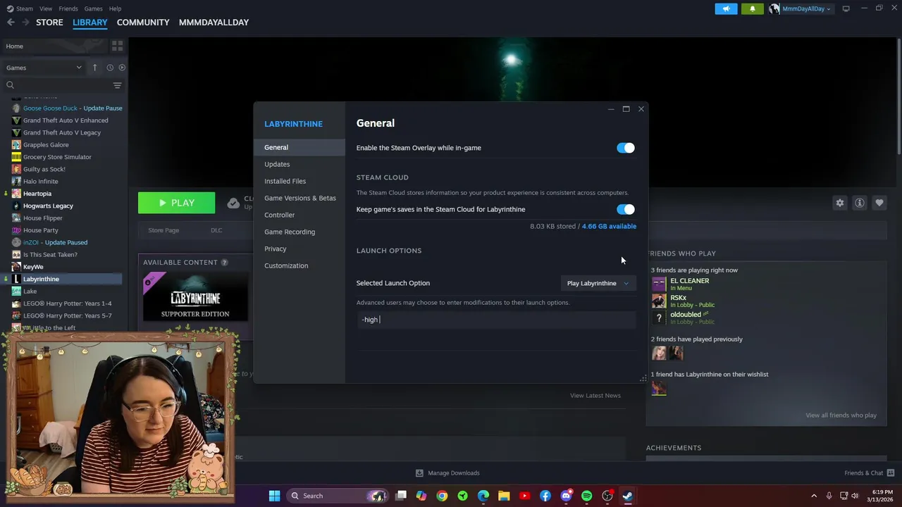
Task: Switch library to grid view icon
Action: (x=117, y=46)
